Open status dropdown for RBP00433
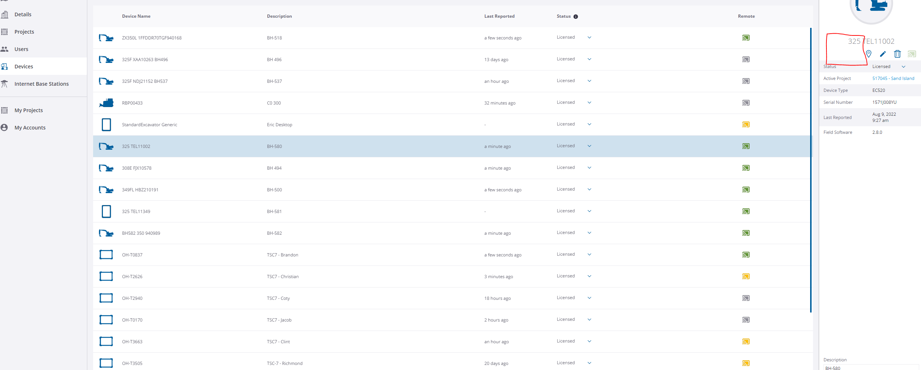Screen dimensions: 921x370 point(589,103)
